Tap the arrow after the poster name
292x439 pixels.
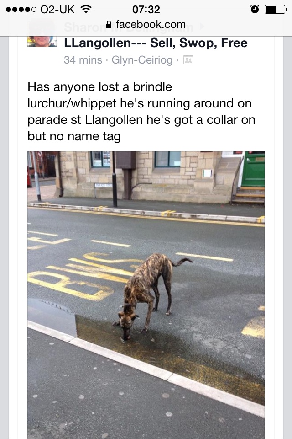pyautogui.click(x=202, y=27)
